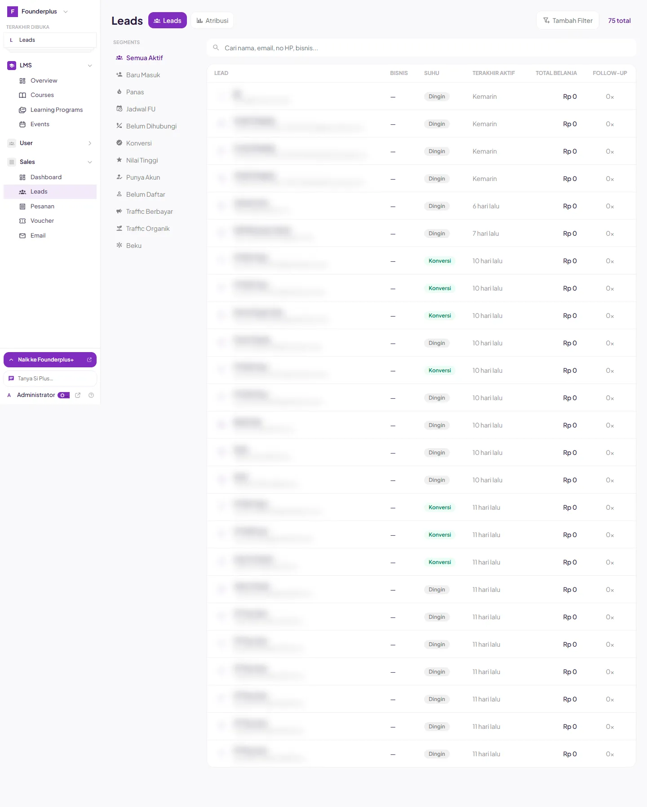Focus the lead search field
Viewport: 647px width, 807px height.
click(421, 48)
